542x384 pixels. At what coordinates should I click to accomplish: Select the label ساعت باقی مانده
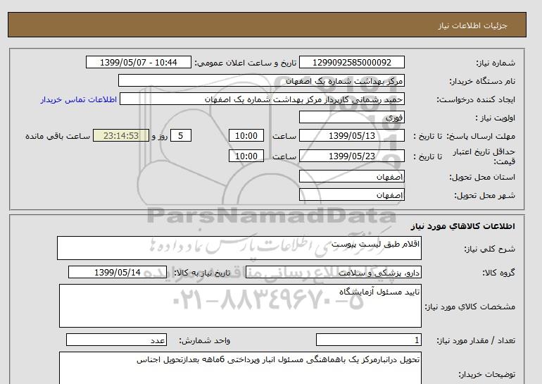click(58, 136)
